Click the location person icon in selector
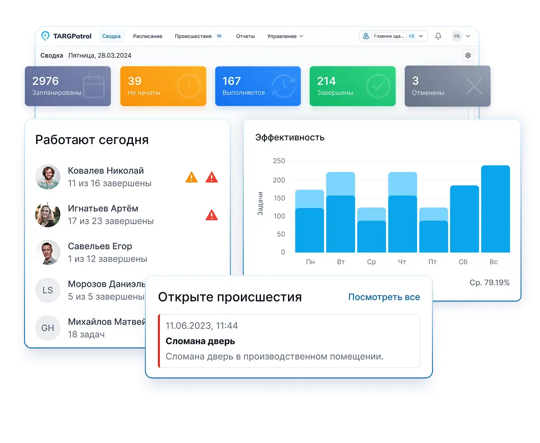This screenshot has height=443, width=540. 366,36
